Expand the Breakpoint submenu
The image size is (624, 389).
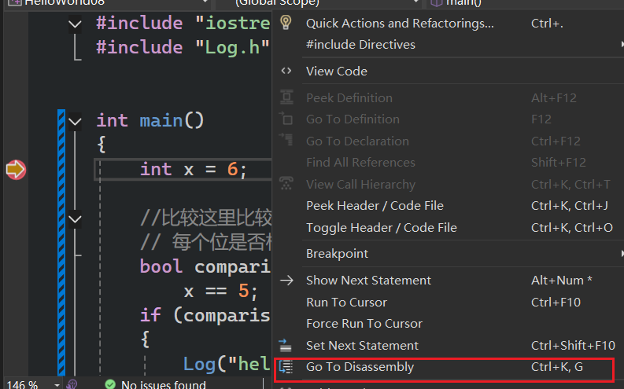tap(620, 254)
